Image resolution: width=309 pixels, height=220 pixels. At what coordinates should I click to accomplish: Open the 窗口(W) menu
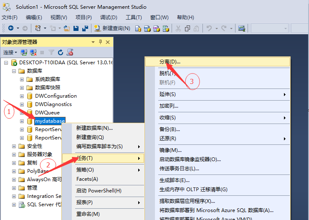160,18
